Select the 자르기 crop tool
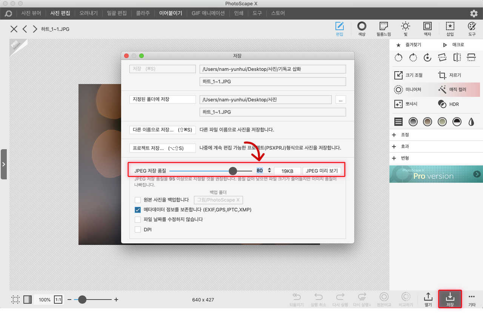Image resolution: width=483 pixels, height=315 pixels. [x=449, y=75]
